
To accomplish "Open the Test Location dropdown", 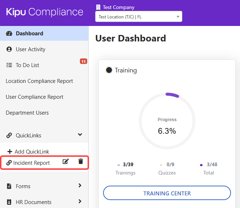I will (138, 17).
